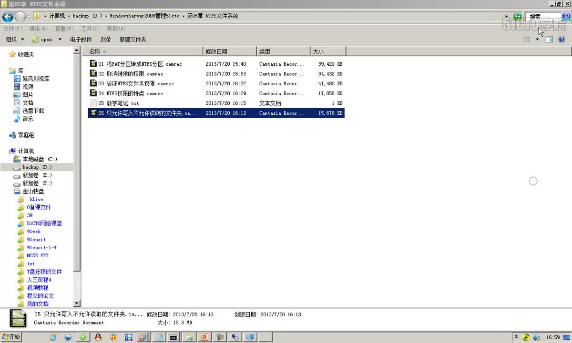Open the 编辑(E) menu
Image resolution: width=572 pixels, height=343 pixels.
coord(38,29)
